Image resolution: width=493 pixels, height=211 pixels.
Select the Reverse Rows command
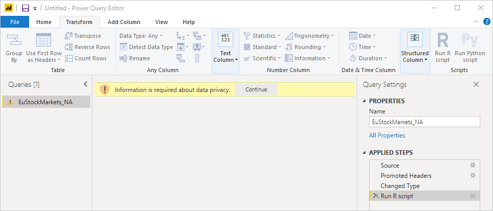coord(87,47)
